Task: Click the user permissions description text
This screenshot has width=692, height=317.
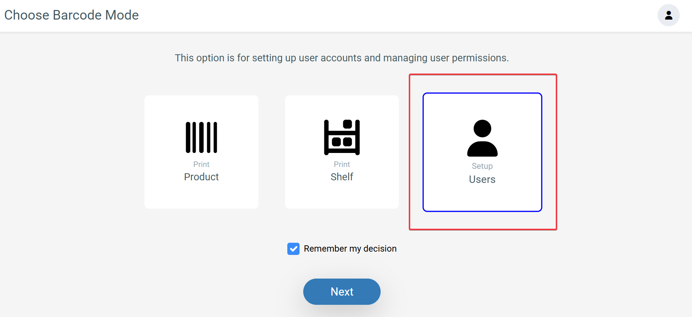Action: [x=342, y=58]
